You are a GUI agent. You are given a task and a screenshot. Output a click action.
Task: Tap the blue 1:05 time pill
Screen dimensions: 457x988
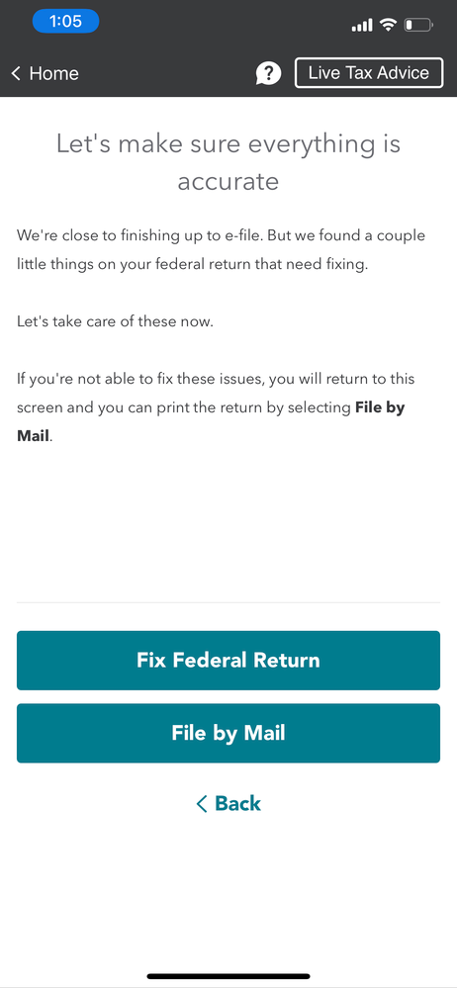pyautogui.click(x=65, y=22)
